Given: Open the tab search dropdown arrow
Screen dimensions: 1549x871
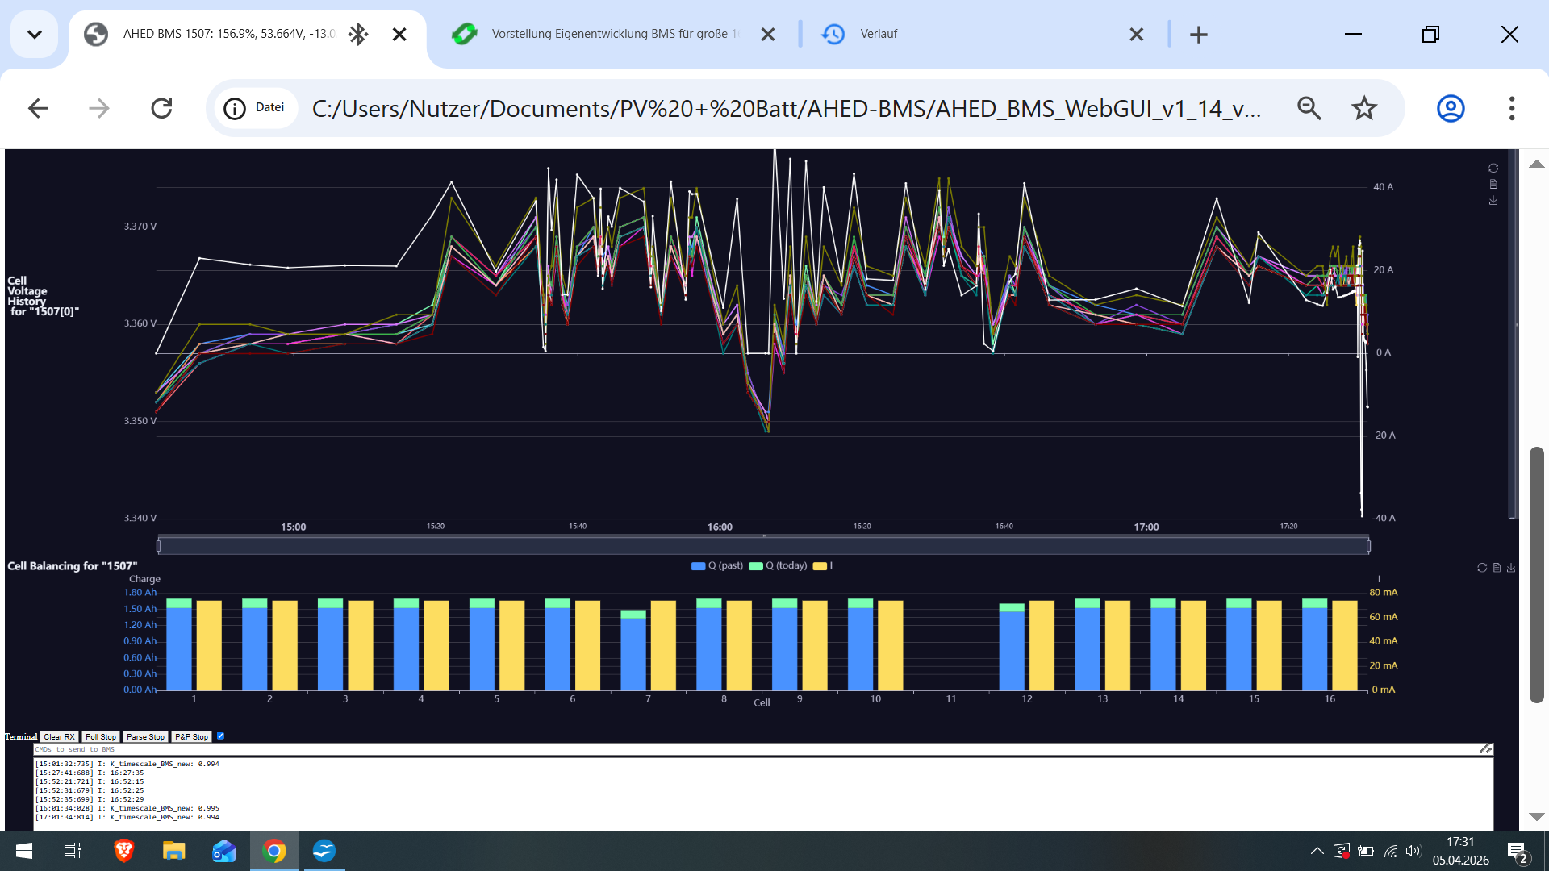Looking at the screenshot, I should coord(34,34).
